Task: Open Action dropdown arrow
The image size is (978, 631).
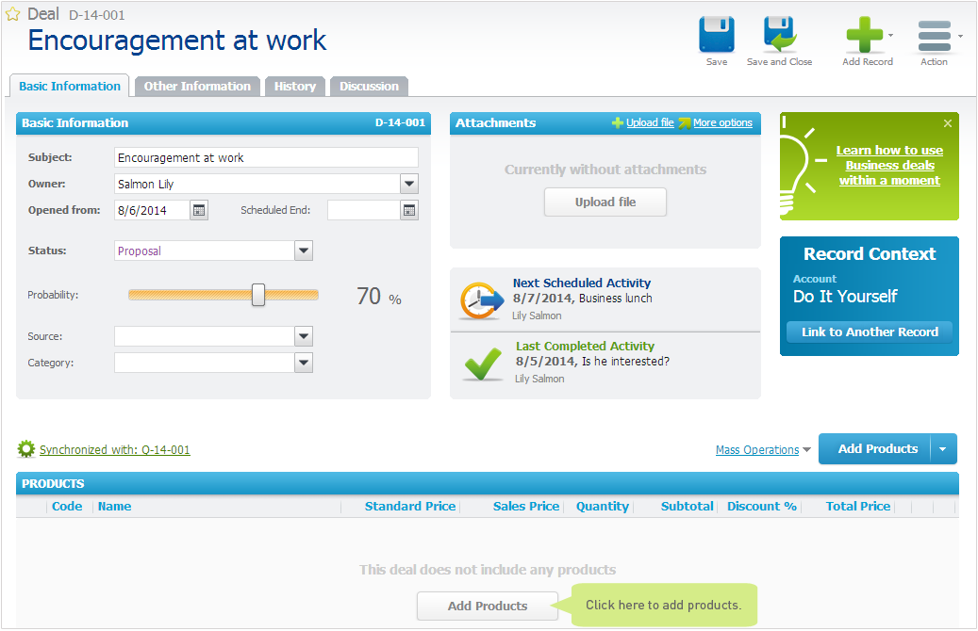Action: point(960,36)
